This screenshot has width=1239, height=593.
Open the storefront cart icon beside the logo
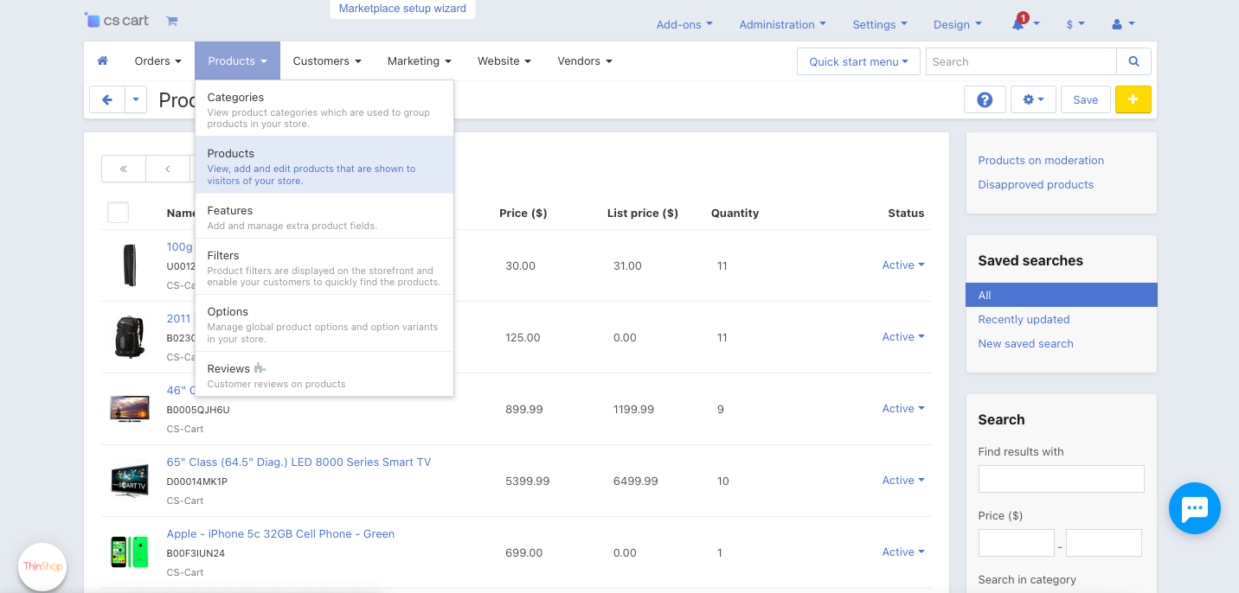click(171, 20)
